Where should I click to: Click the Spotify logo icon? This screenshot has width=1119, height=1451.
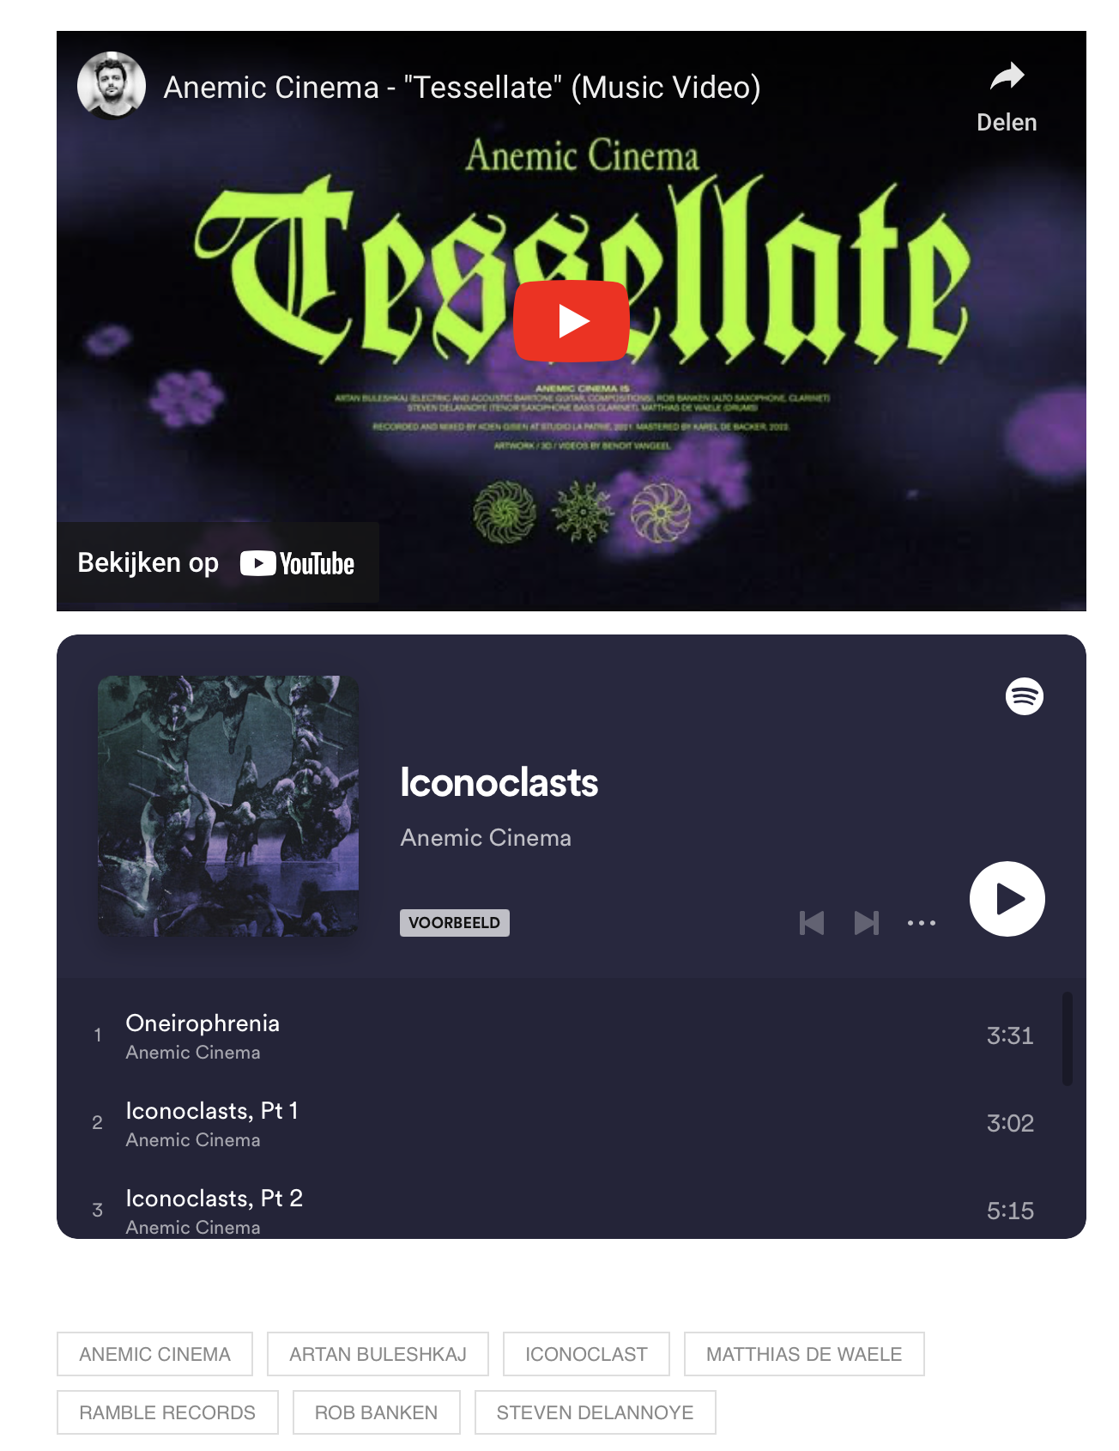[x=1025, y=695]
